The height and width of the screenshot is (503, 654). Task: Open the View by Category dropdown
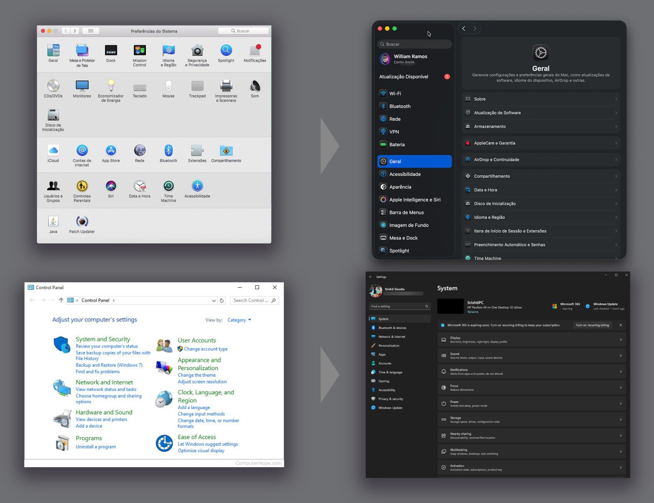tap(239, 320)
